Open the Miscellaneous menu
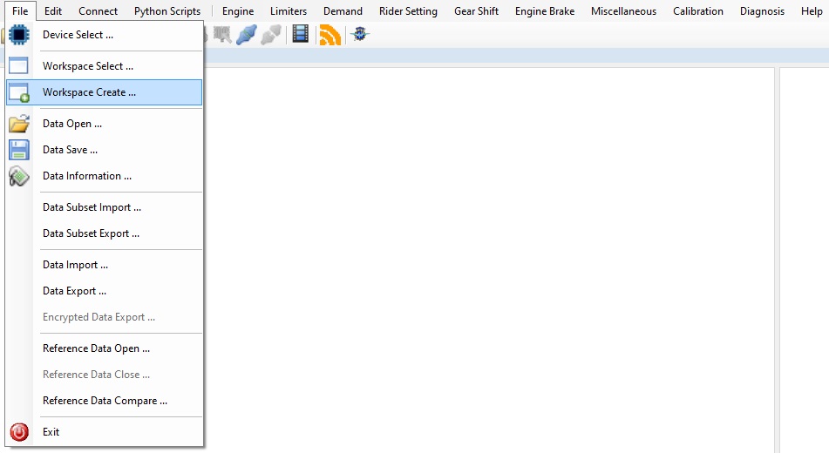Viewport: 829px width, 453px height. click(624, 11)
